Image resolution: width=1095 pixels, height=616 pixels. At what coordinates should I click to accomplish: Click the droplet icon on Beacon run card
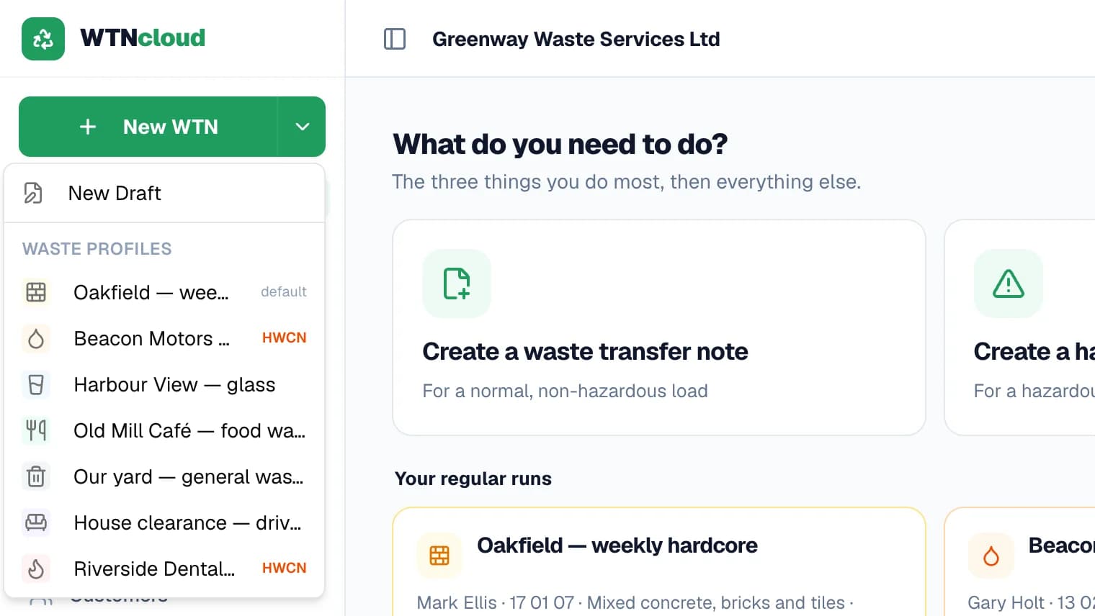(991, 556)
